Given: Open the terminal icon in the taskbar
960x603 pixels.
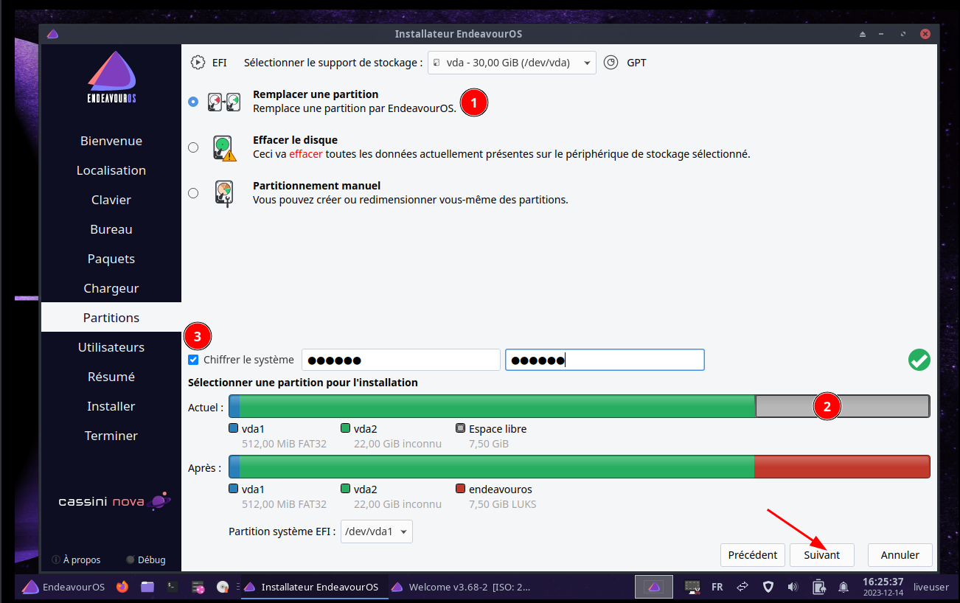Looking at the screenshot, I should tap(172, 587).
